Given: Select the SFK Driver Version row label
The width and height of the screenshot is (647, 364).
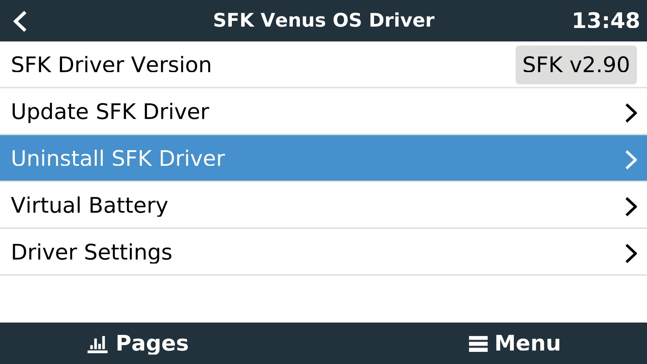Looking at the screenshot, I should point(111,65).
